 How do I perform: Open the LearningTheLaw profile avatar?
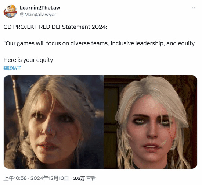click(10, 11)
